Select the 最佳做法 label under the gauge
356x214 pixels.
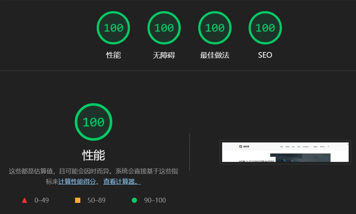(215, 55)
